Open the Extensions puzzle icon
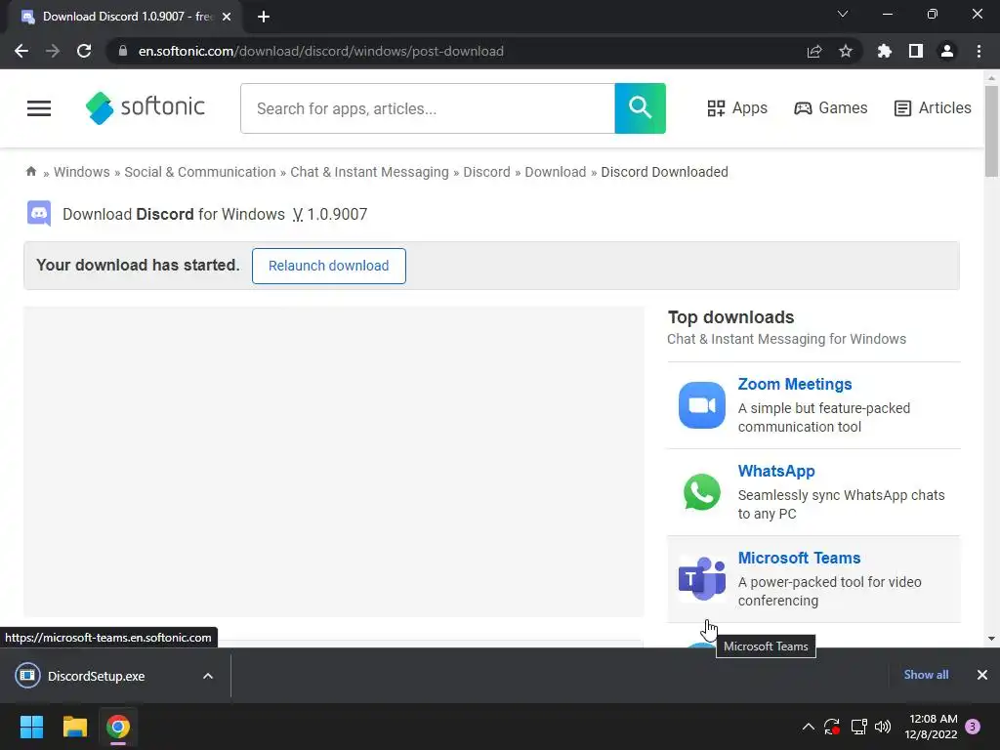 click(x=884, y=51)
